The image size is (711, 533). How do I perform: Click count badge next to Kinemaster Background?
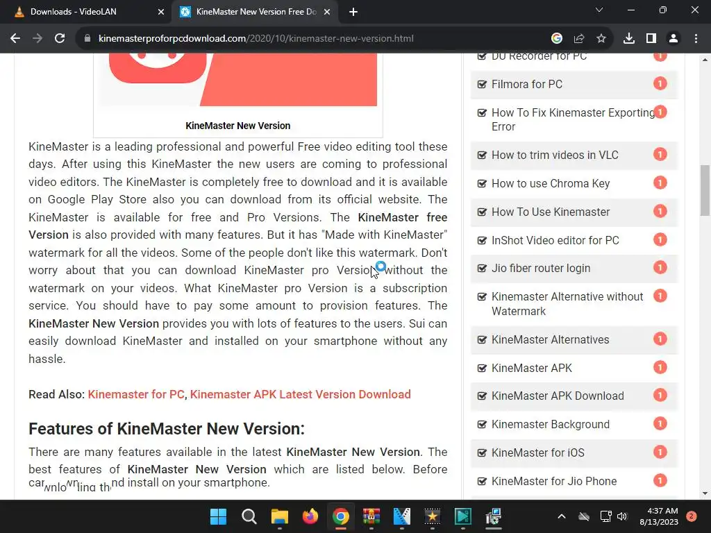point(660,424)
